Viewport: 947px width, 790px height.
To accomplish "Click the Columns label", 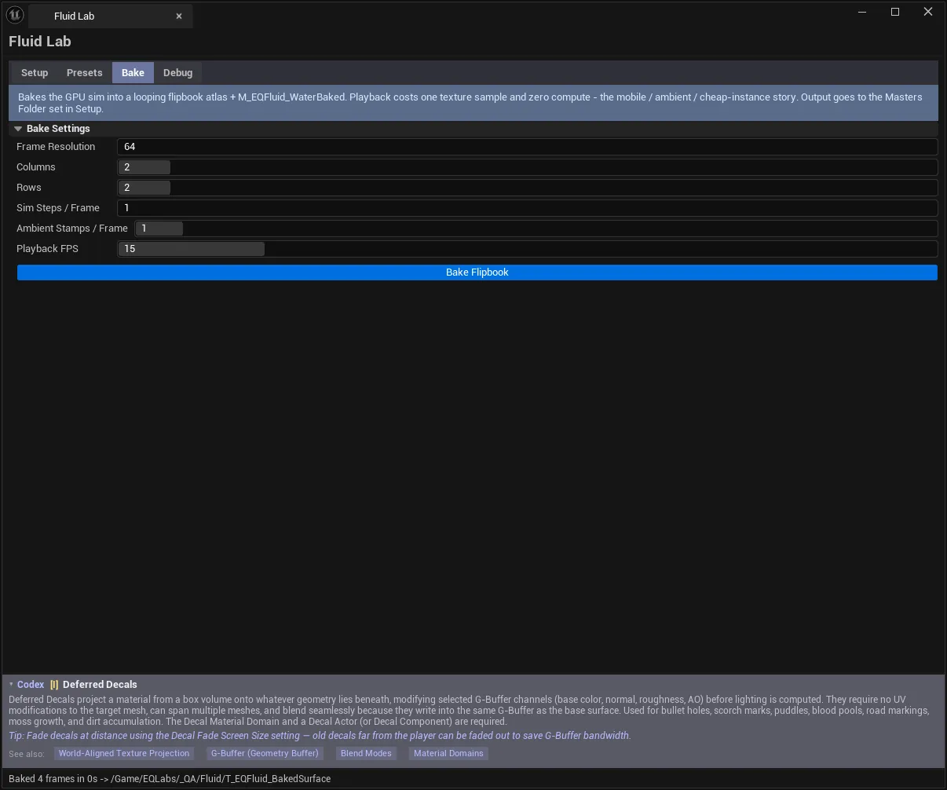I will point(36,167).
